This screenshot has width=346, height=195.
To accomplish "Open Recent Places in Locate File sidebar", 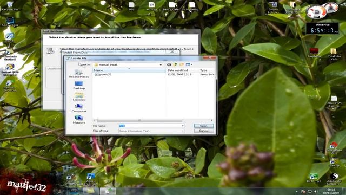I will [79, 74].
